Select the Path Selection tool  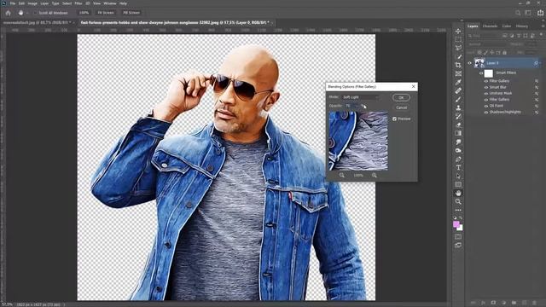[x=458, y=177]
